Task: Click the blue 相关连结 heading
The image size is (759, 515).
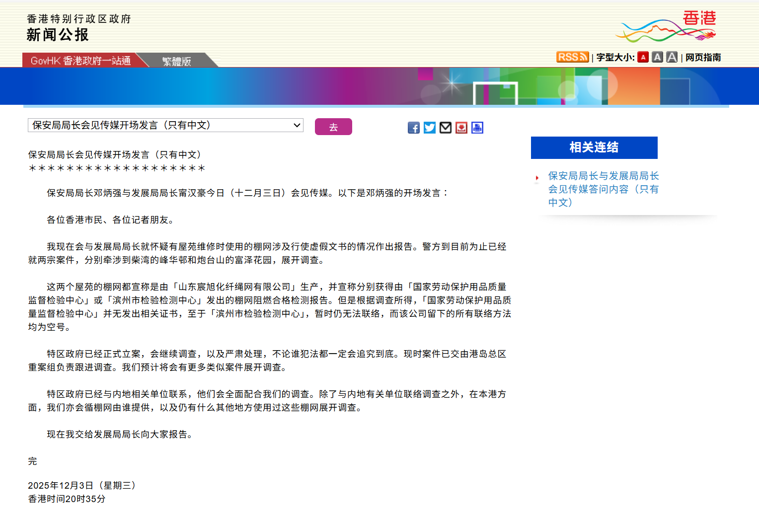Action: coord(594,147)
